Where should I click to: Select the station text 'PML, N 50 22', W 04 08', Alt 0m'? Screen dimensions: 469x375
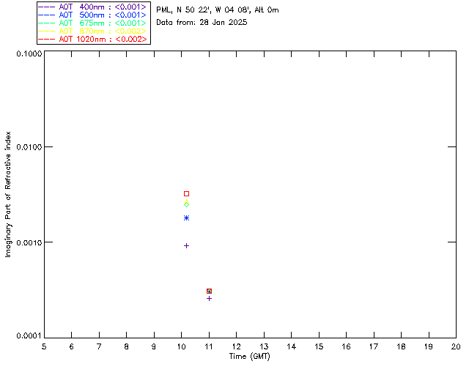(218, 10)
